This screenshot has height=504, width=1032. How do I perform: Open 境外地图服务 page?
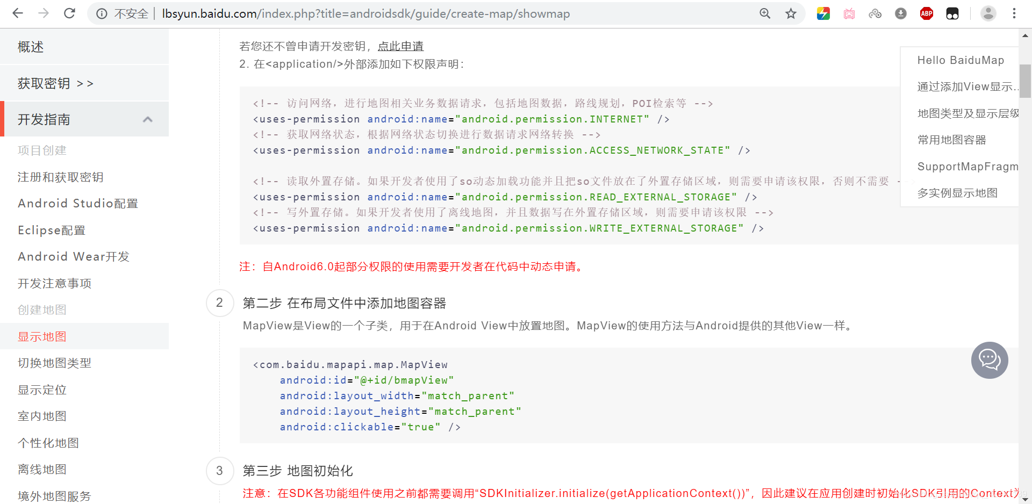coord(54,496)
